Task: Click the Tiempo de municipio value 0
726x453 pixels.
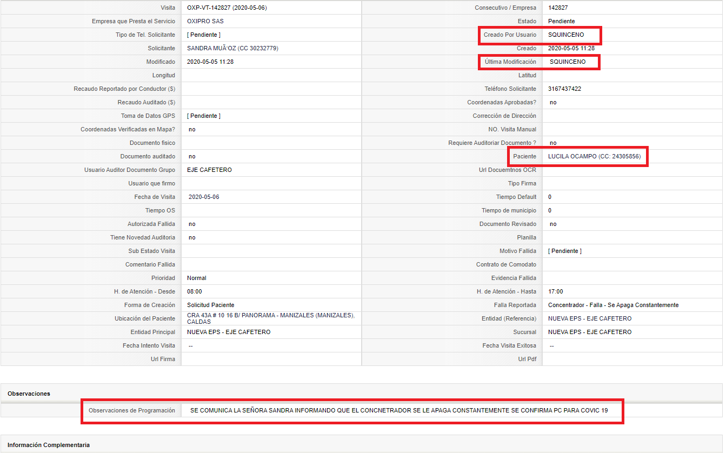Action: click(550, 210)
